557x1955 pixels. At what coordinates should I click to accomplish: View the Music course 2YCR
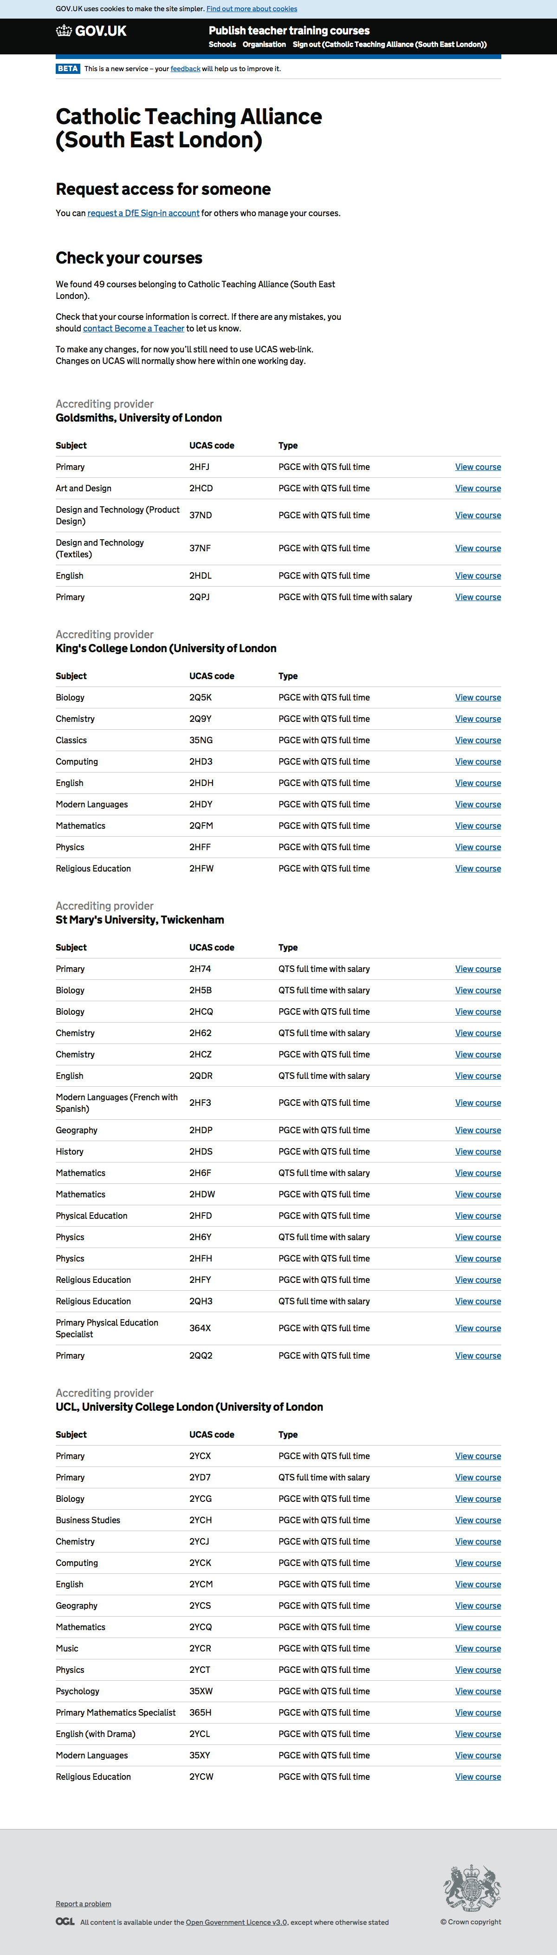pos(478,1648)
